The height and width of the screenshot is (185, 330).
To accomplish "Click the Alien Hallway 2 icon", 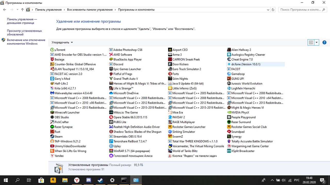I will [229, 50].
